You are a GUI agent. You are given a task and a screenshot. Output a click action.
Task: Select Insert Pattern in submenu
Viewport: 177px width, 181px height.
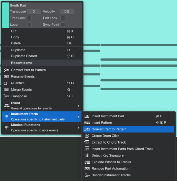click(x=129, y=123)
